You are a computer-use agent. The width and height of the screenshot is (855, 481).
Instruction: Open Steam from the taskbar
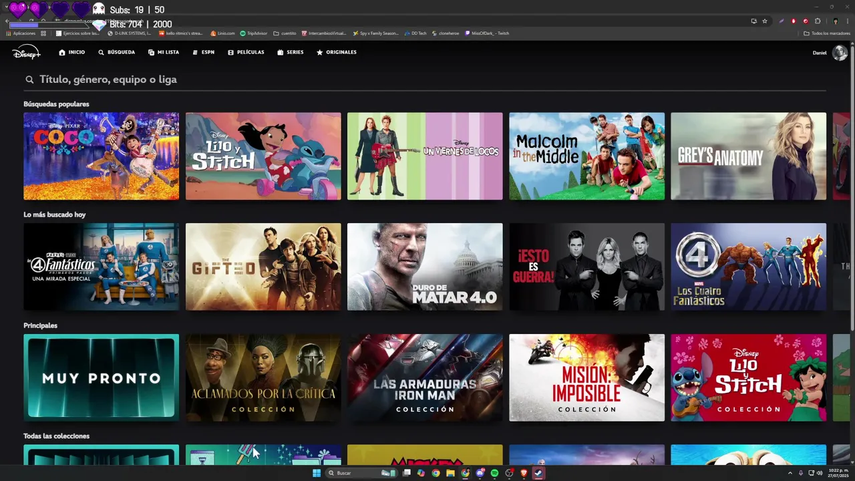coord(538,473)
